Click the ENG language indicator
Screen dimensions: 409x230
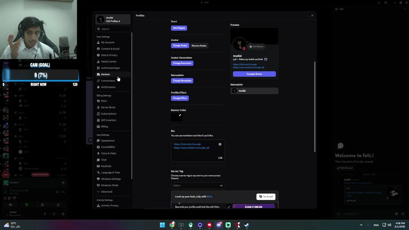tap(376, 225)
